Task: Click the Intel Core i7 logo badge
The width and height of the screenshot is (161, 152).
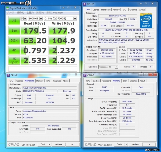Action: tap(146, 21)
